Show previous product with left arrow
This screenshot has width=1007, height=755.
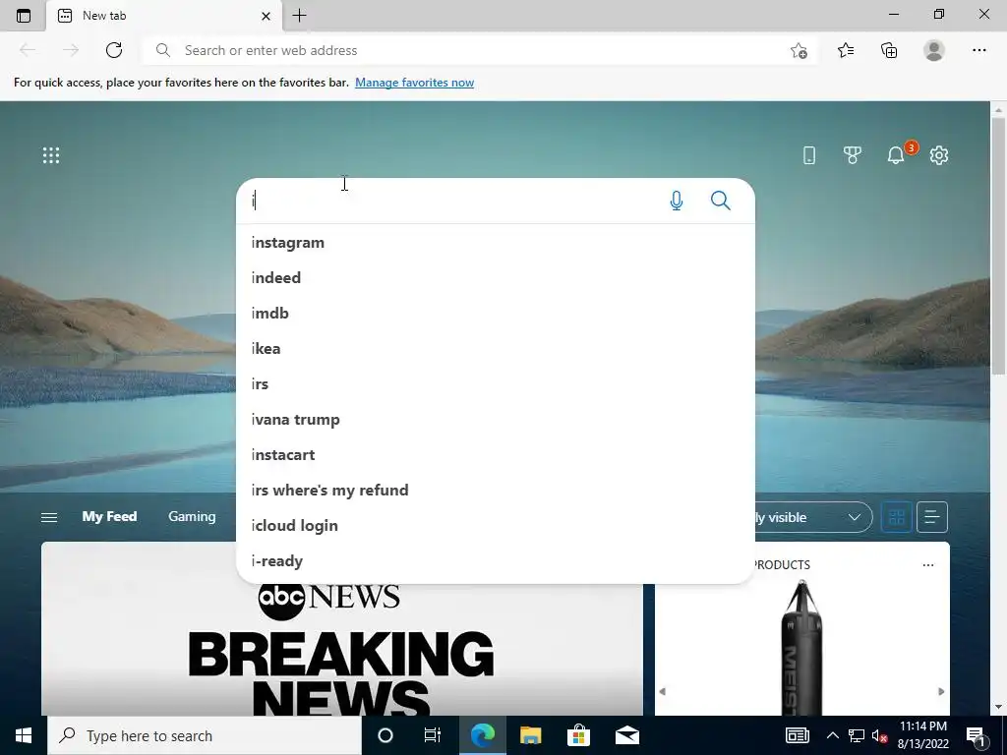(x=662, y=691)
